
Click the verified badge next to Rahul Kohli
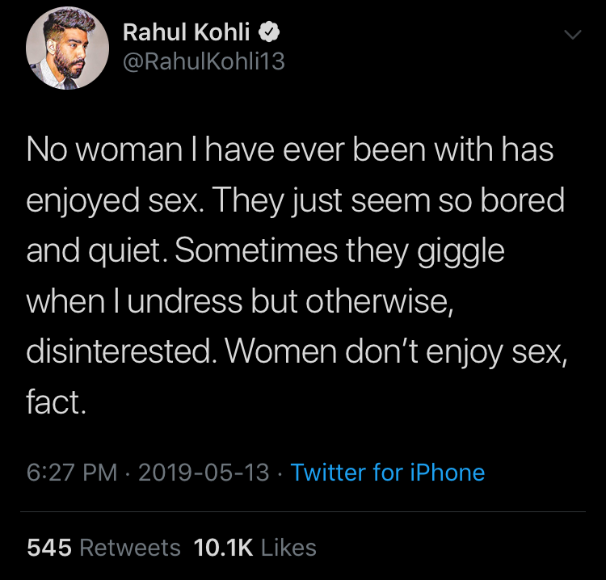(x=270, y=33)
